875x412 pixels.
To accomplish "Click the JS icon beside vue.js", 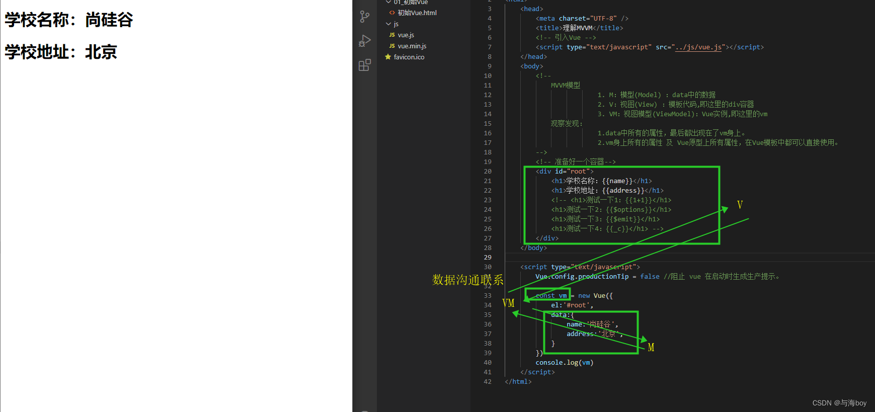I will tap(392, 35).
